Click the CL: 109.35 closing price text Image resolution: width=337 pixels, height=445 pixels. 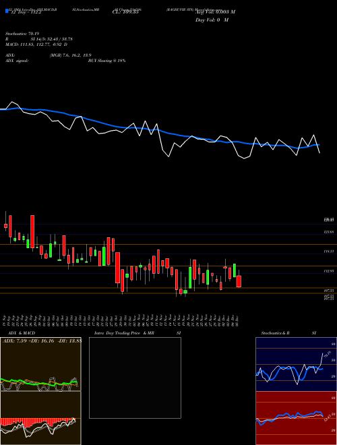(x=125, y=12)
